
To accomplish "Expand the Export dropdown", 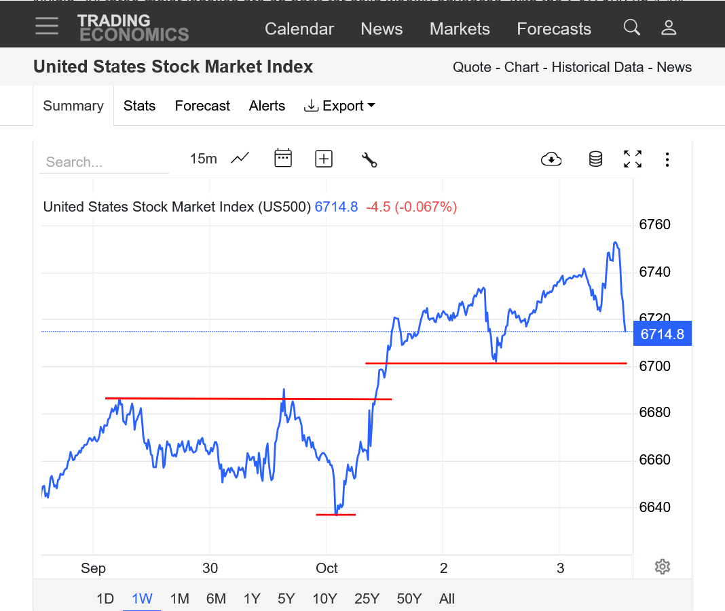I will [x=339, y=106].
